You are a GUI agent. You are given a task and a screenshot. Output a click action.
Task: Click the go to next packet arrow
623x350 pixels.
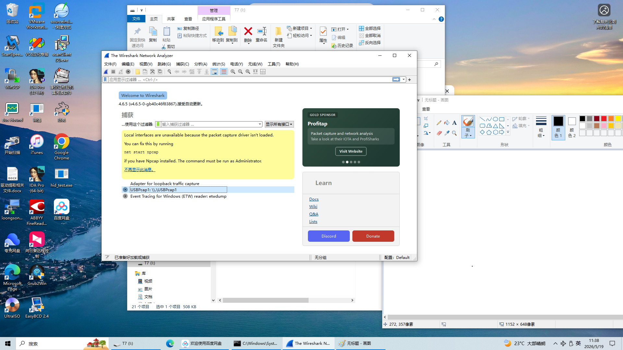coord(184,72)
